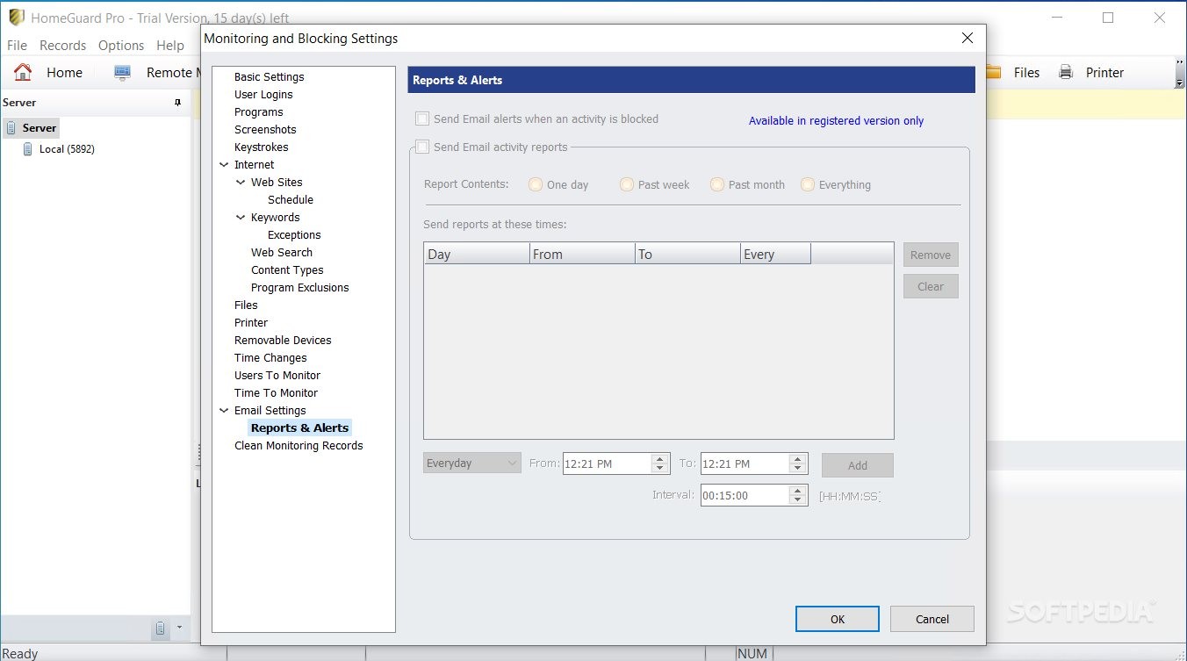Select Keystrokes in the tree
1187x661 pixels.
click(262, 147)
